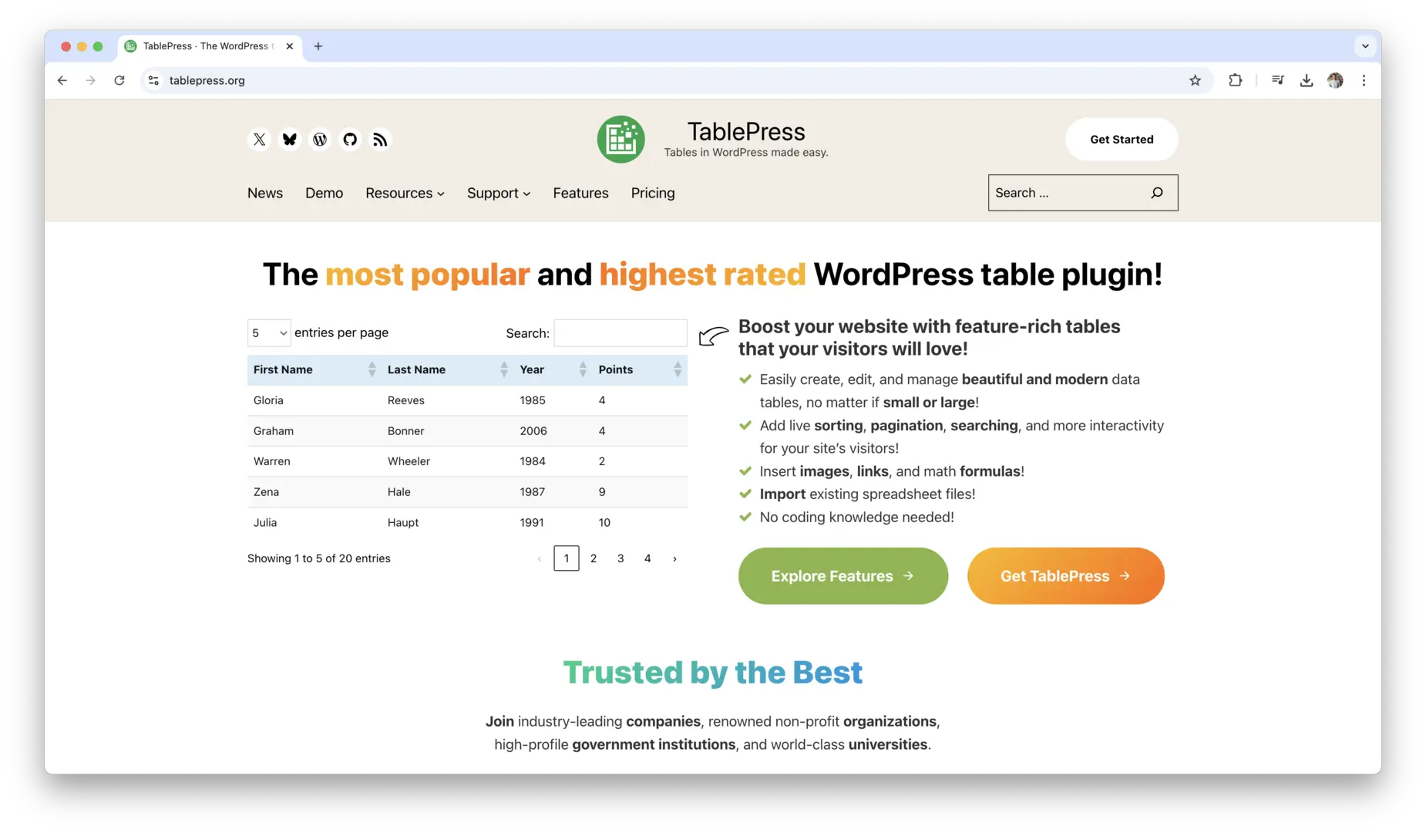Viewport: 1426px width, 833px height.
Task: Go to the Pricing menu item
Action: coord(652,194)
